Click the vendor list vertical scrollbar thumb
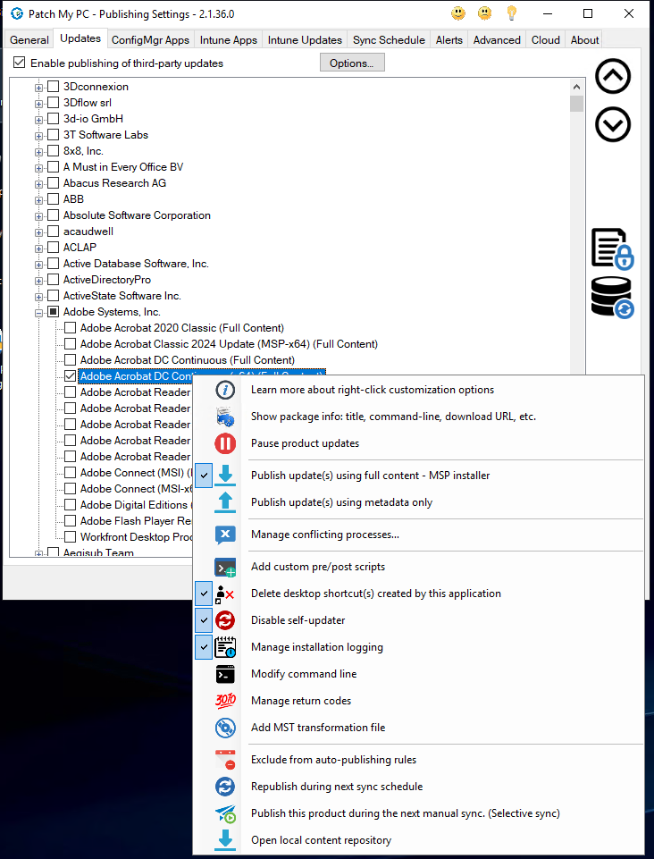This screenshot has height=859, width=654. pyautogui.click(x=576, y=103)
